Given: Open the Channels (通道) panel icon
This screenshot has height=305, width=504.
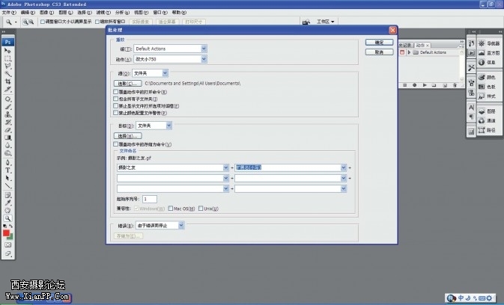Looking at the screenshot, I should (487, 120).
